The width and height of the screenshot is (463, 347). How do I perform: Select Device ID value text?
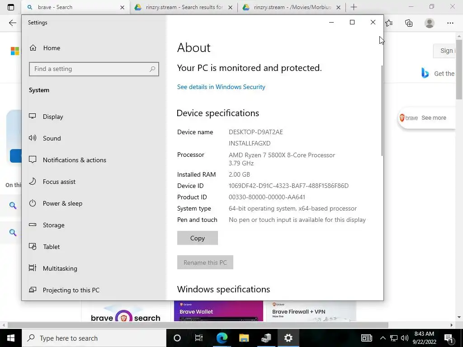(x=288, y=186)
